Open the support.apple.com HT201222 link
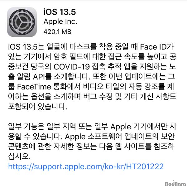Screen dimensions: 187x187 pos(86,166)
